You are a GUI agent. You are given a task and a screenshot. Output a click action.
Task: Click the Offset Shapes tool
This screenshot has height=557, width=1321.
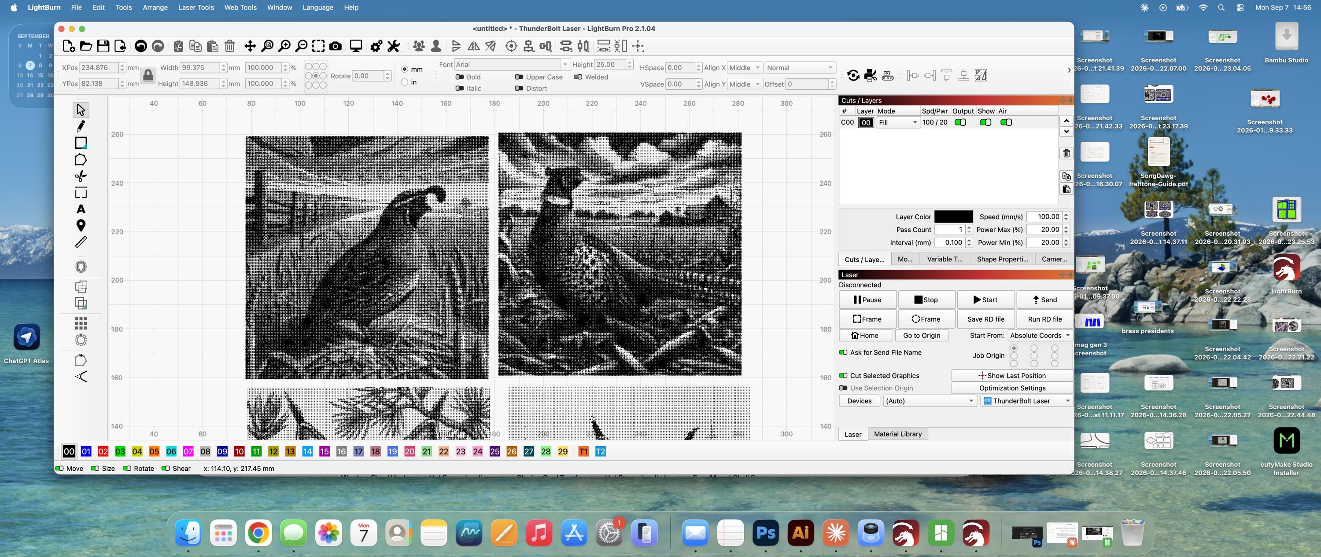point(81,267)
